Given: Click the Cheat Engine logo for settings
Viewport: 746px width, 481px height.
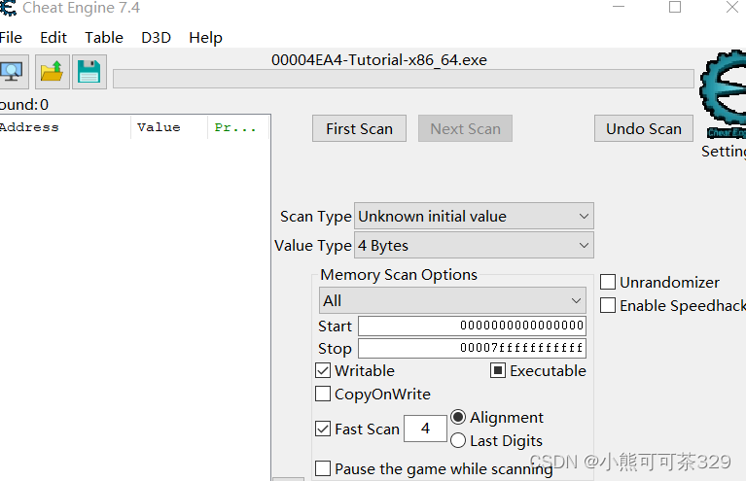Looking at the screenshot, I should [x=724, y=94].
